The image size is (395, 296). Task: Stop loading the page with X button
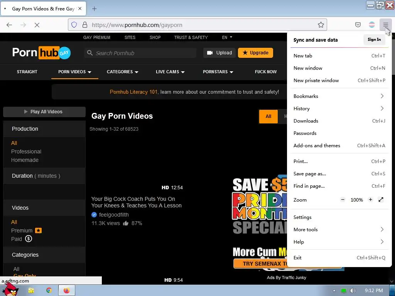pos(37,25)
